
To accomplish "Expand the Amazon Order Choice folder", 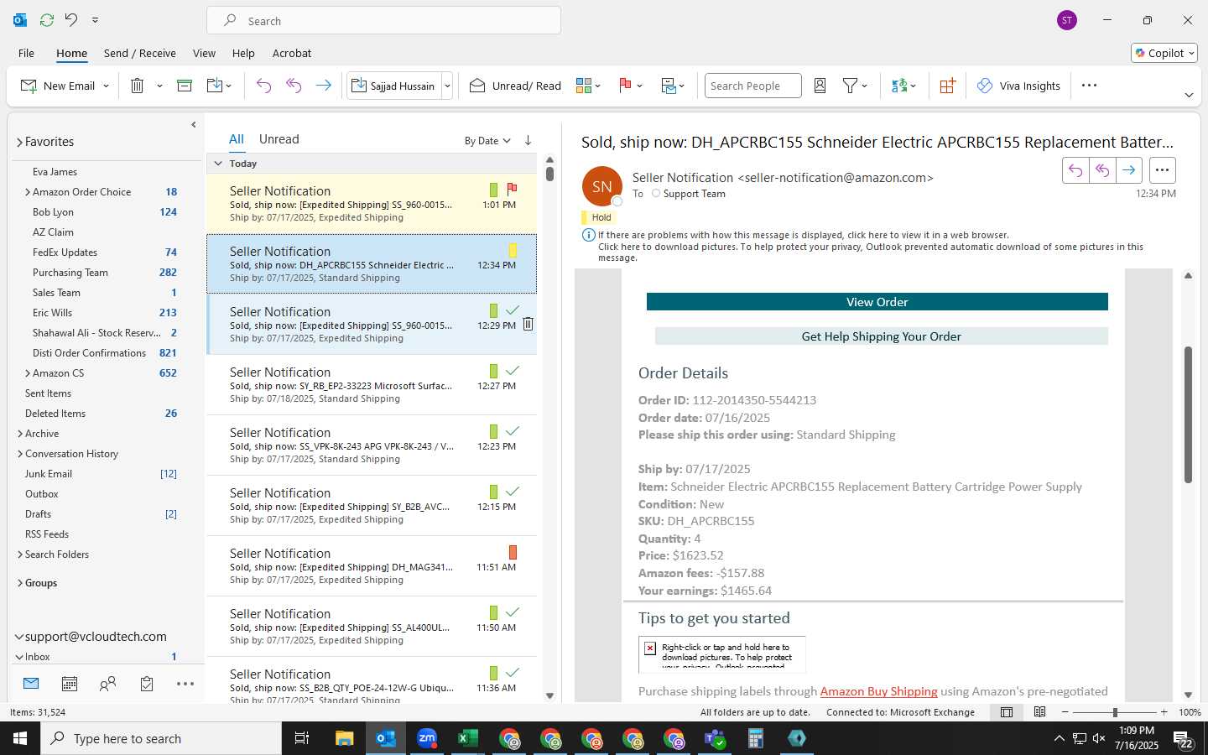I will click(28, 192).
